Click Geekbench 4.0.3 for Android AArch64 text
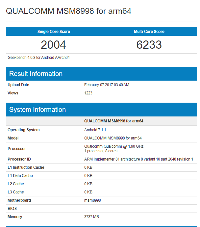Viewport: 200px width, 227px height. (38, 58)
